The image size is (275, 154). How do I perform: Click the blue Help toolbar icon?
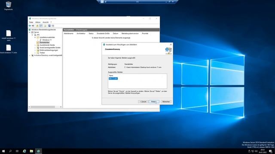pos(49,26)
